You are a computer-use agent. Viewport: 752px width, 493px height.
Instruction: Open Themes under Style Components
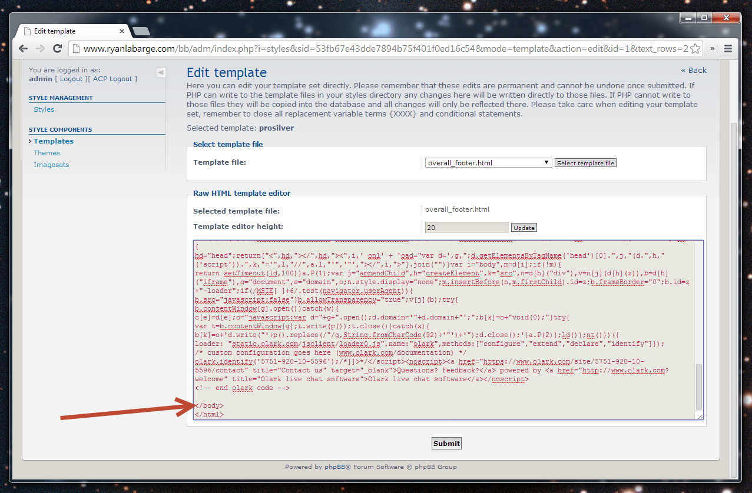pos(47,153)
